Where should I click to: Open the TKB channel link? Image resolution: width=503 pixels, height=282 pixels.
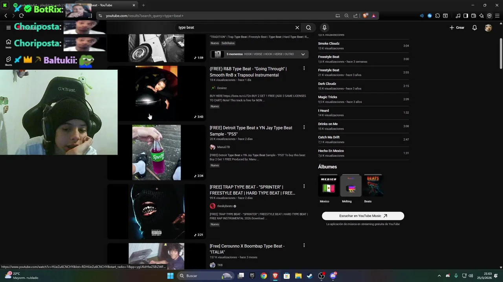click(x=220, y=265)
